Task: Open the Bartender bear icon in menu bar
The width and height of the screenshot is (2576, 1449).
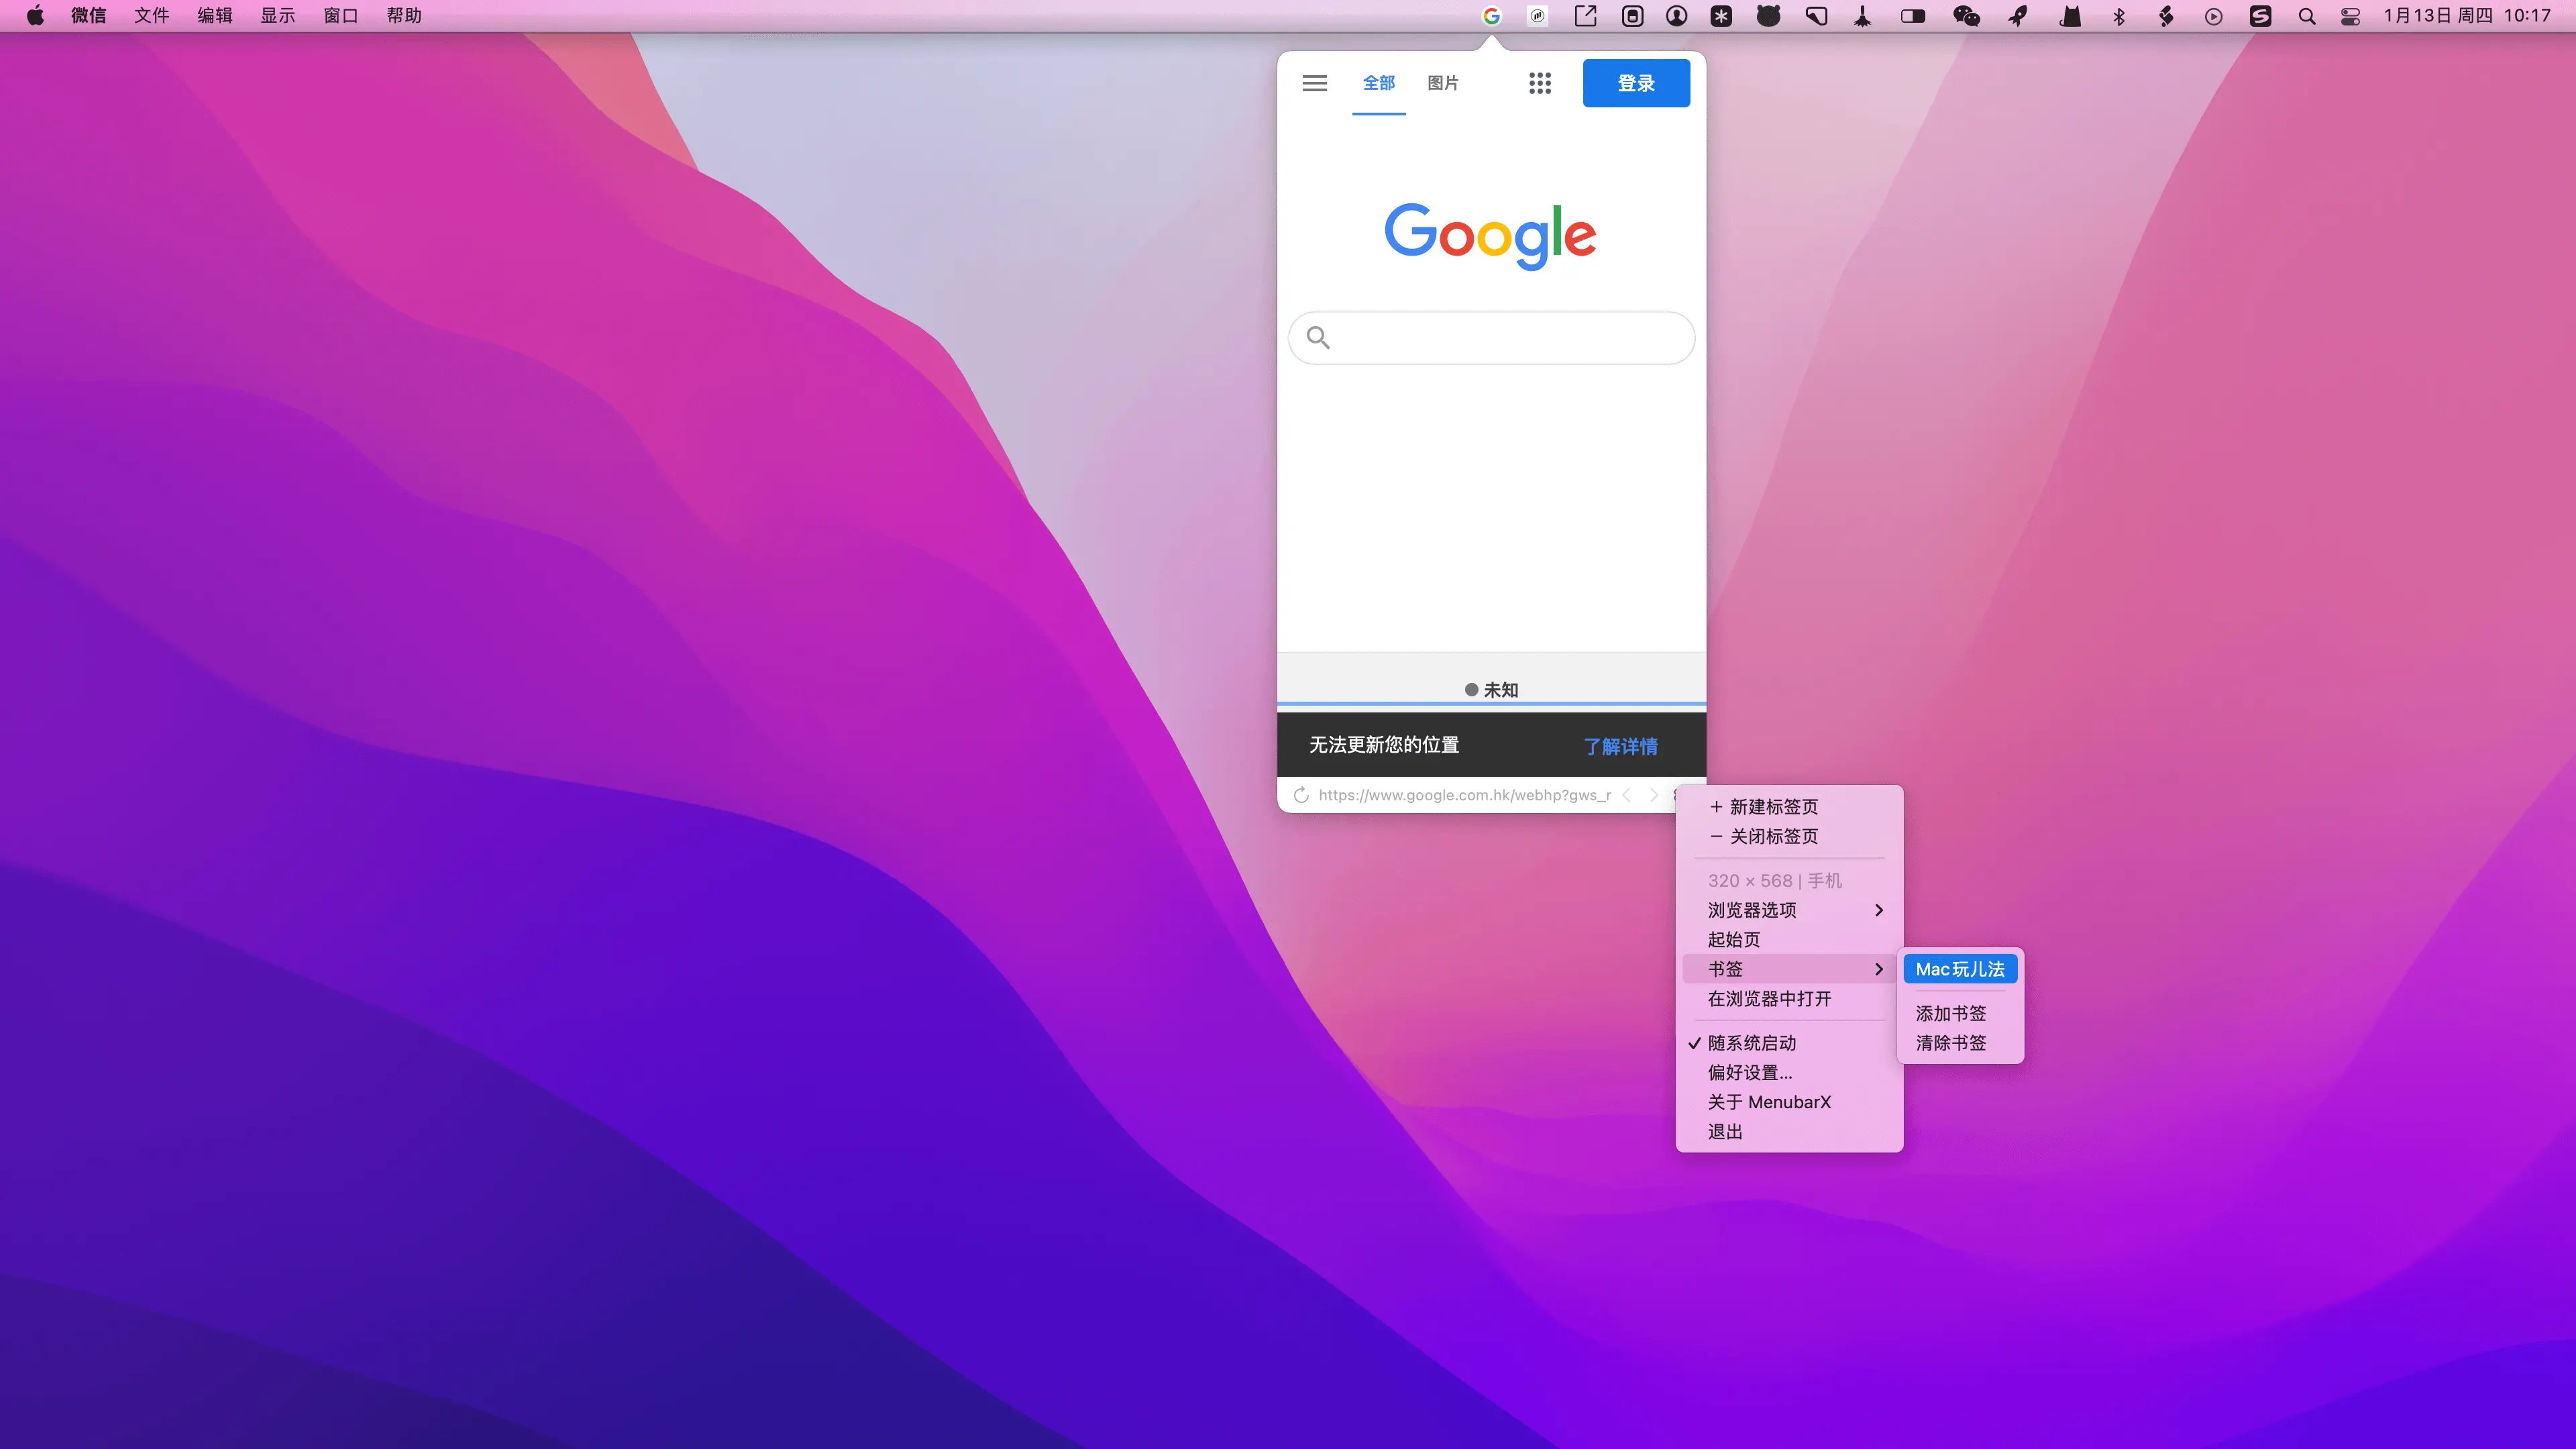Action: click(1768, 16)
